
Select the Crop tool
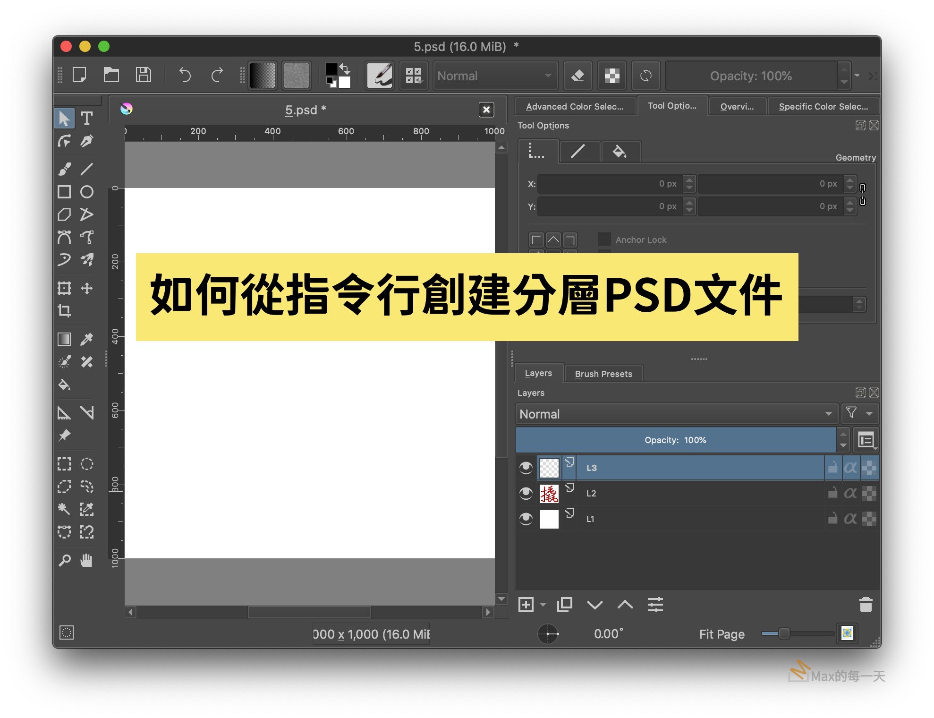pos(64,311)
